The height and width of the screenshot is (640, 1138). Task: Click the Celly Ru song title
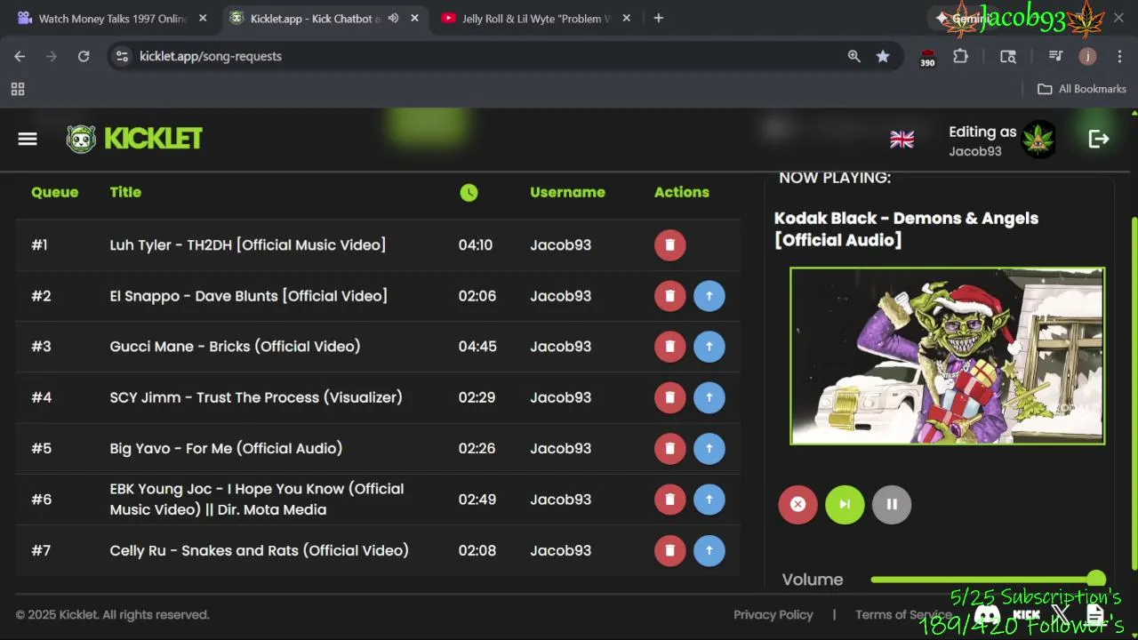260,550
